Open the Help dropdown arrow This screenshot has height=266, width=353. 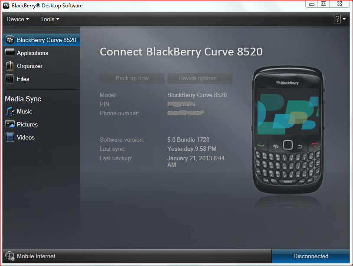343,19
